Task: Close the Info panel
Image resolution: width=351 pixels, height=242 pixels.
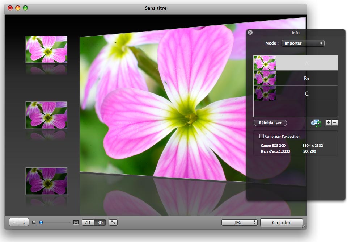Action: (x=250, y=33)
